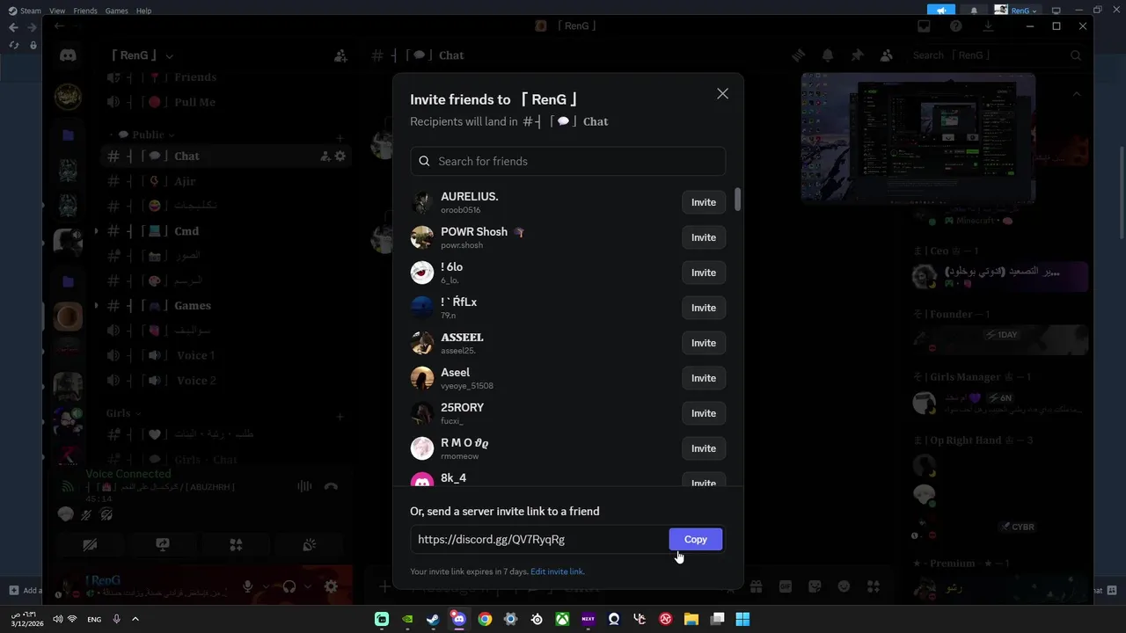The width and height of the screenshot is (1126, 633).
Task: Click the user 79.n row text
Action: click(x=449, y=316)
